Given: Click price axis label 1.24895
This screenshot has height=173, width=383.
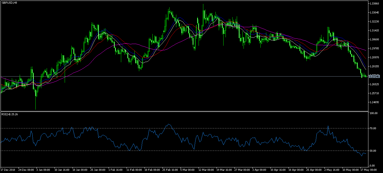Looking at the screenshot, I should tap(374, 102).
